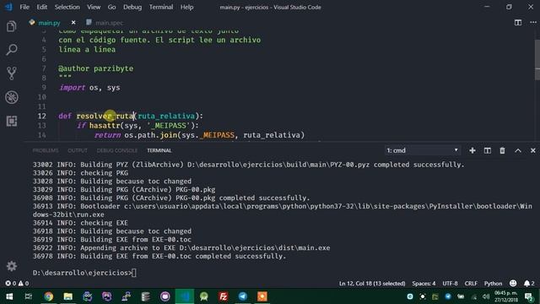Open File Explorer from taskbar
Viewport: 540px width, 304px height.
click(67, 296)
